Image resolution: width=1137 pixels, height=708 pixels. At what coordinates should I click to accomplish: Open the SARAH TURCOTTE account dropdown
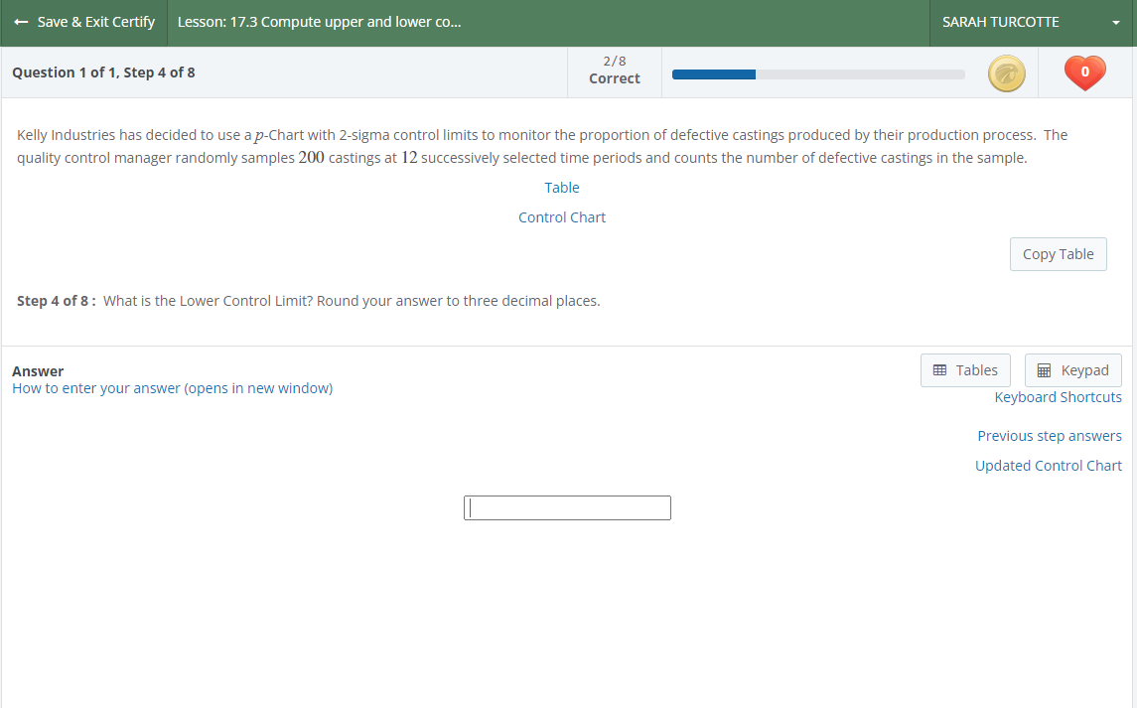1002,21
